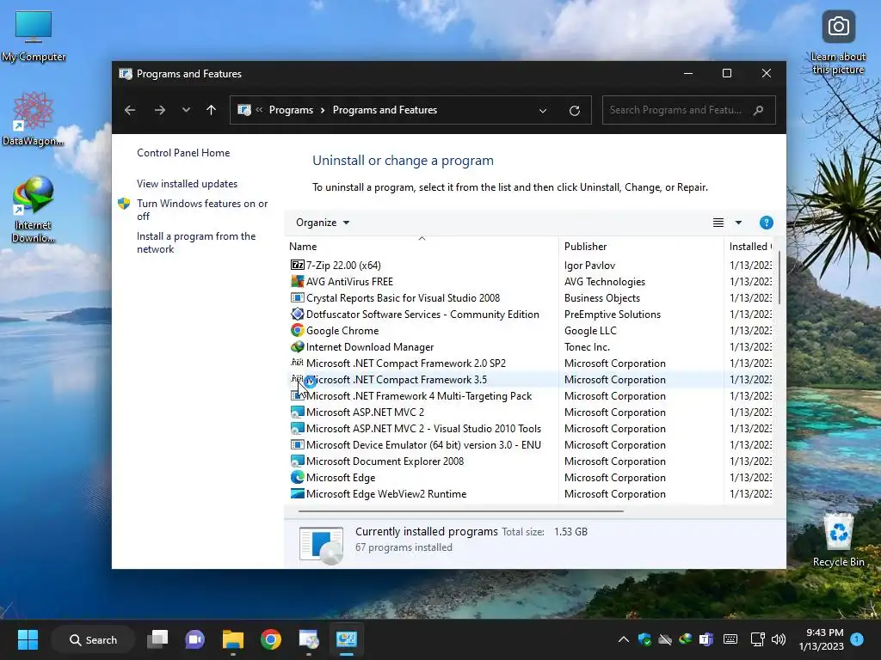Click the Forward navigation arrow
This screenshot has width=881, height=660.
pyautogui.click(x=159, y=110)
